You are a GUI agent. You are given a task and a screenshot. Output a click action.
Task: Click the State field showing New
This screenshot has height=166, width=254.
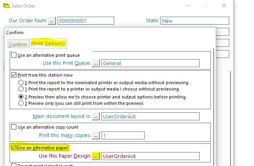point(195,21)
